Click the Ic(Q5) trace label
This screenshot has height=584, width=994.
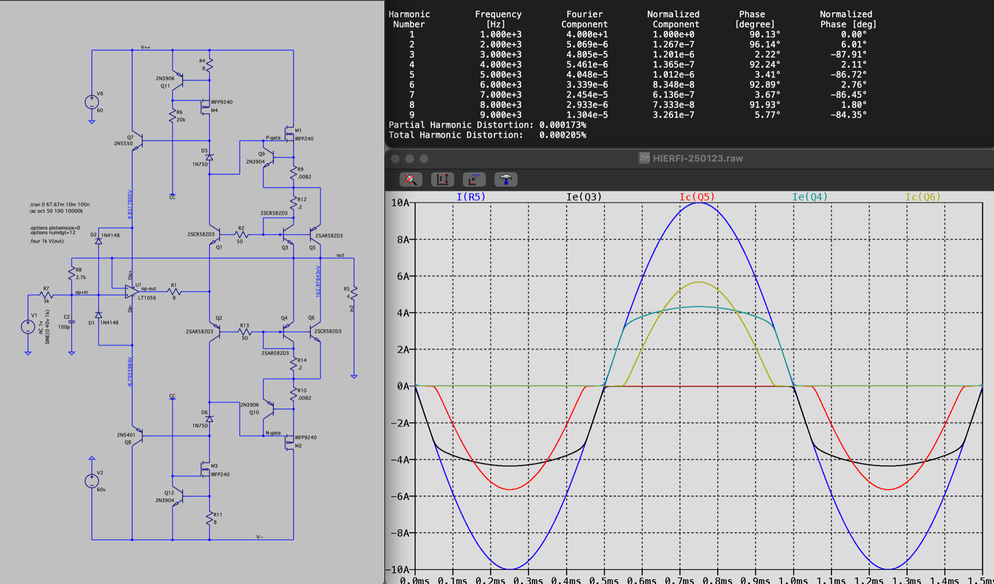coord(696,197)
